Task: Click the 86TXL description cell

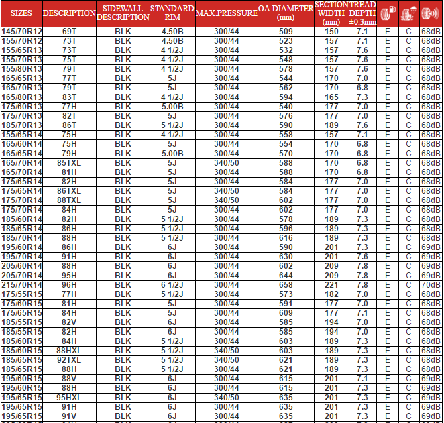Action: [69, 191]
